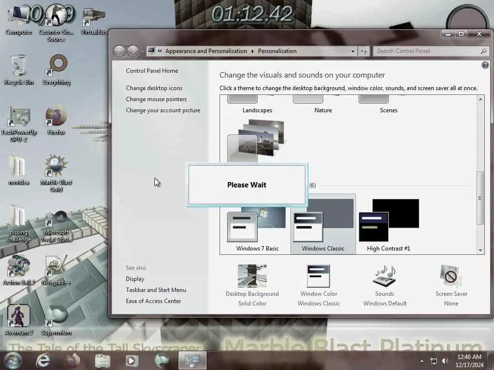494x370 pixels.
Task: Launch Microsoft Visual Studio shortcut
Action: click(x=56, y=226)
